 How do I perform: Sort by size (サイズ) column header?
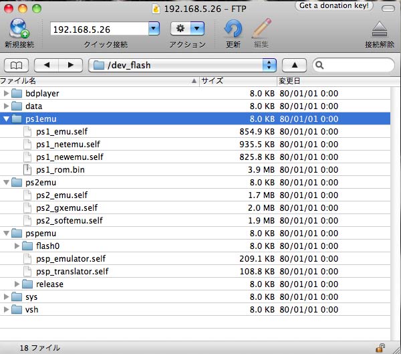(x=238, y=81)
